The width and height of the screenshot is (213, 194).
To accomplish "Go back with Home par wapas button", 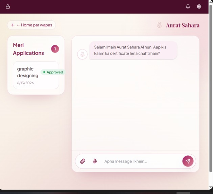I will pos(31,25).
